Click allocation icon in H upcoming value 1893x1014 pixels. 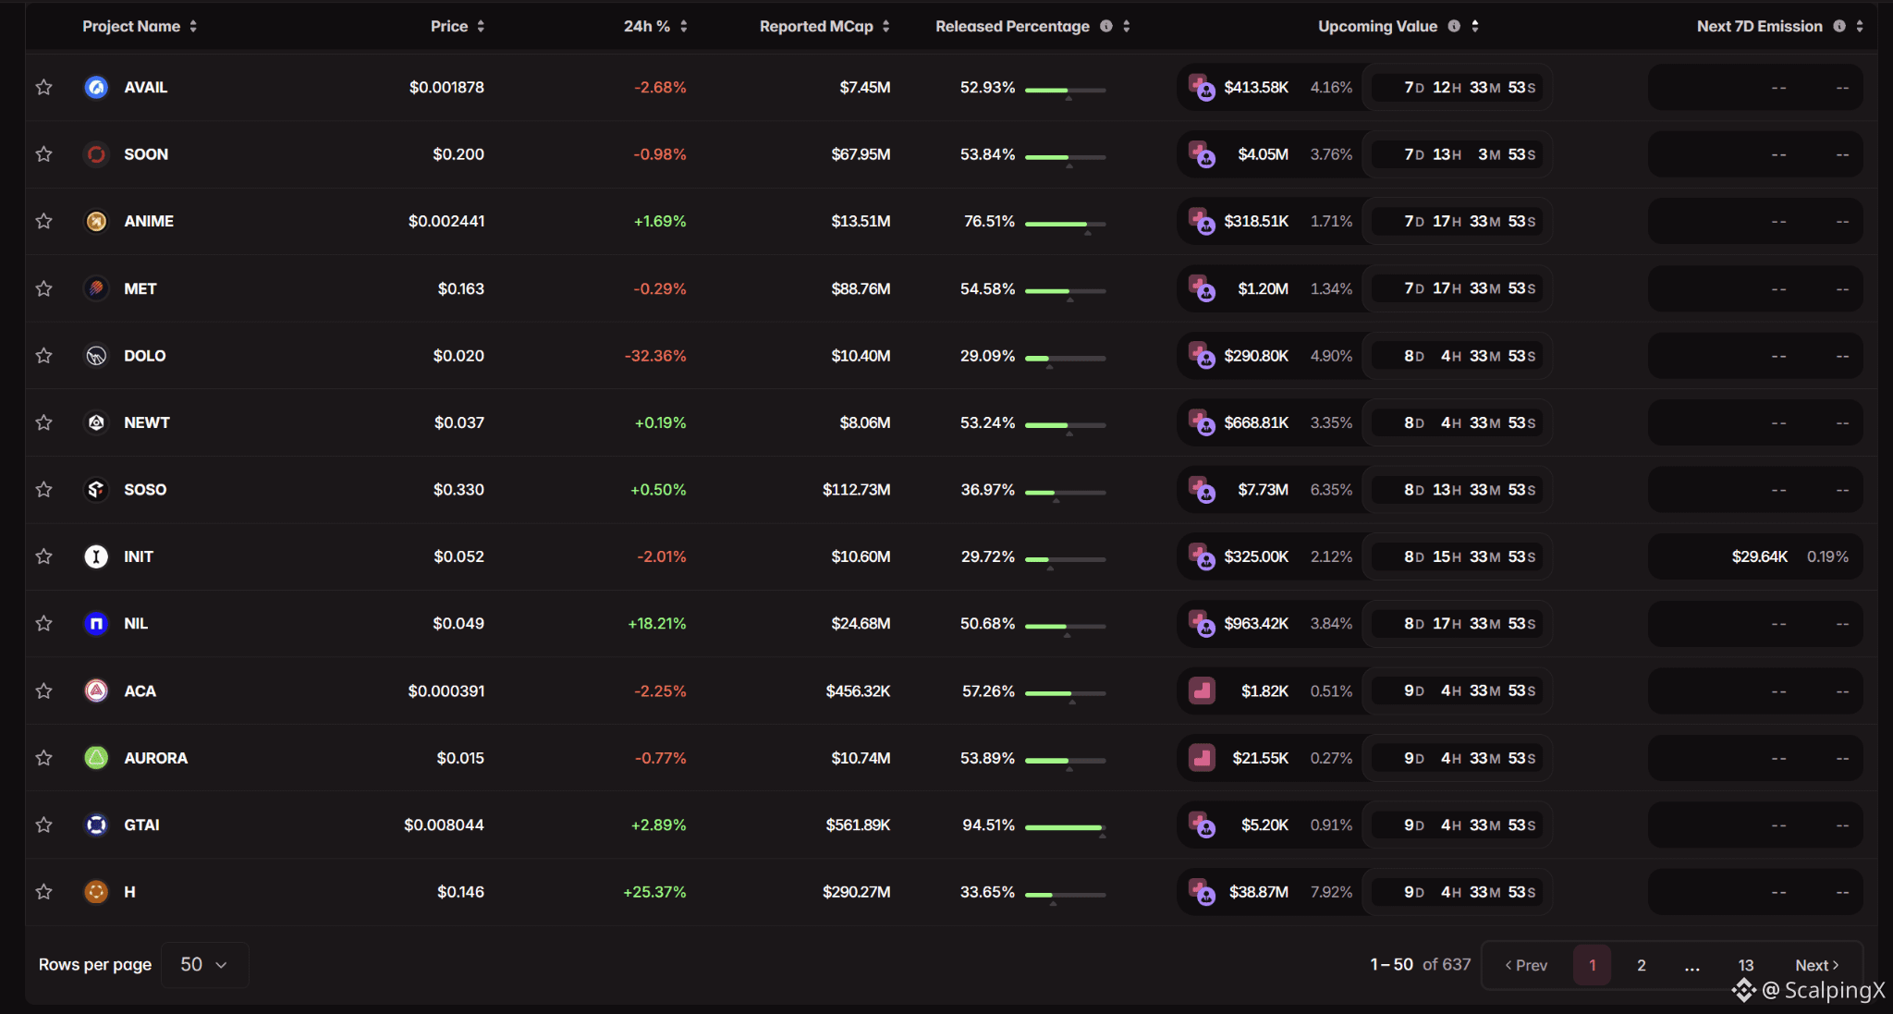coord(1202,892)
